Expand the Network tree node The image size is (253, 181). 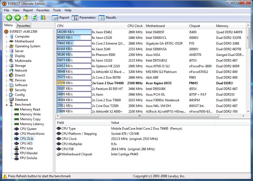[x=6, y=71]
